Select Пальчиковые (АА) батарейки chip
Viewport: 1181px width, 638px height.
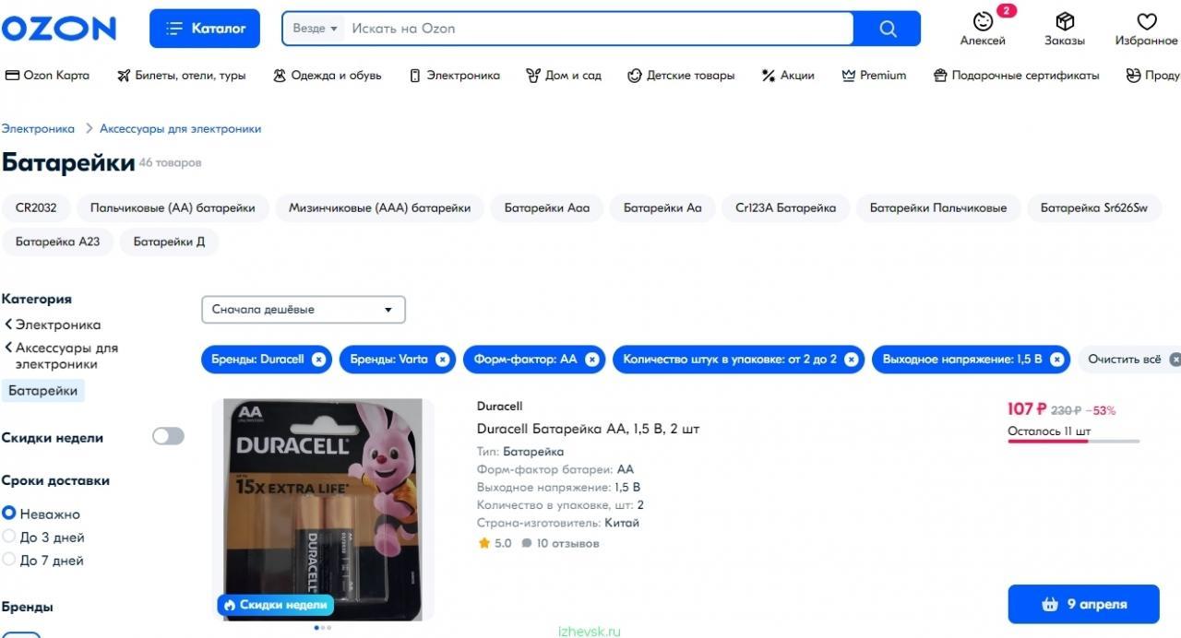coord(173,208)
